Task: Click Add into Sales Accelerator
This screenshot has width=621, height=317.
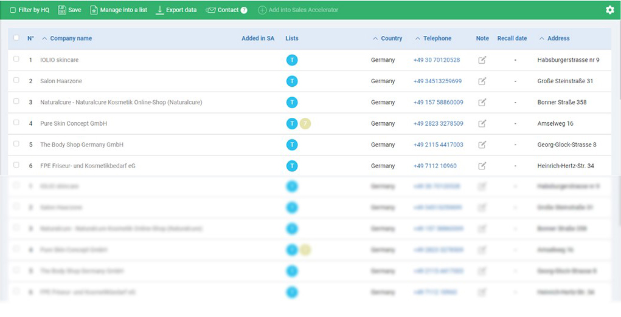Action: click(x=298, y=10)
